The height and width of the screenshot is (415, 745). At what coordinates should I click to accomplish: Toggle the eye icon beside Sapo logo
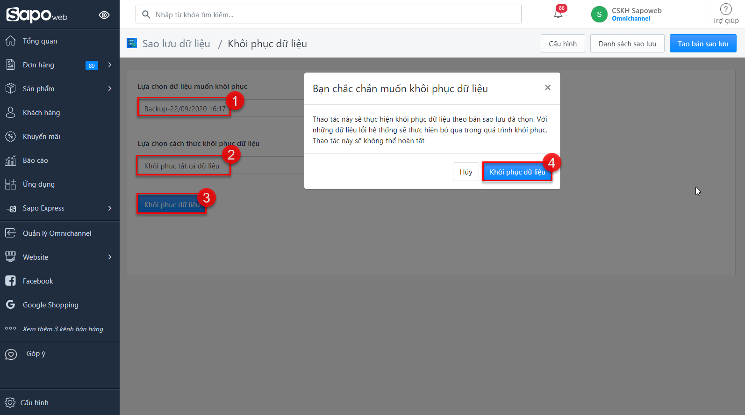coord(104,15)
